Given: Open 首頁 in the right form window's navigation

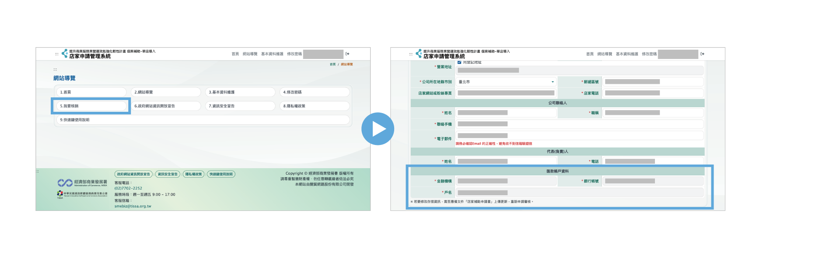Looking at the screenshot, I should (590, 54).
